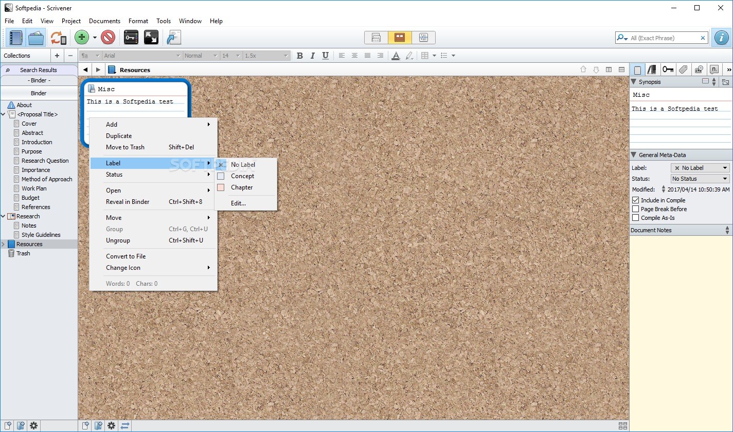Viewport: 733px width, 432px height.
Task: Collapse the Synopsis section
Action: pyautogui.click(x=634, y=82)
